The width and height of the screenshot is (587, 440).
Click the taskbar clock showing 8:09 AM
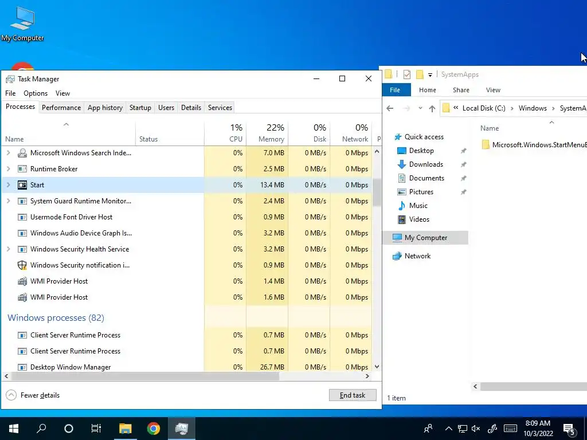(x=538, y=429)
